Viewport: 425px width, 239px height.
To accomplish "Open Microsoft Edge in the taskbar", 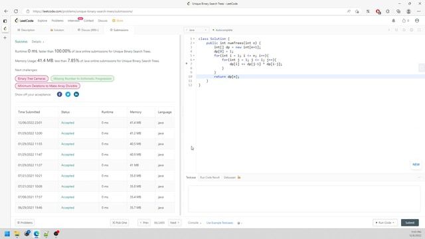I will coord(37,234).
